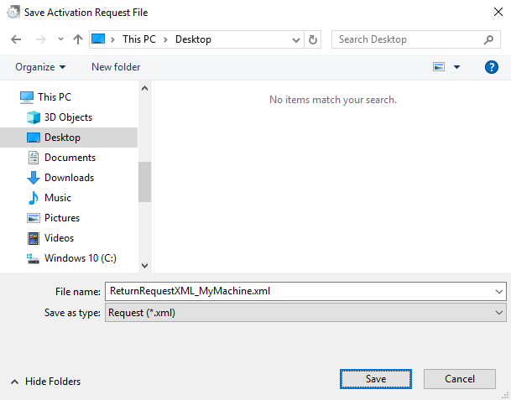Viewport: 511px width, 400px height.
Task: Click navigation pane scroll up arrow
Action: point(144,88)
